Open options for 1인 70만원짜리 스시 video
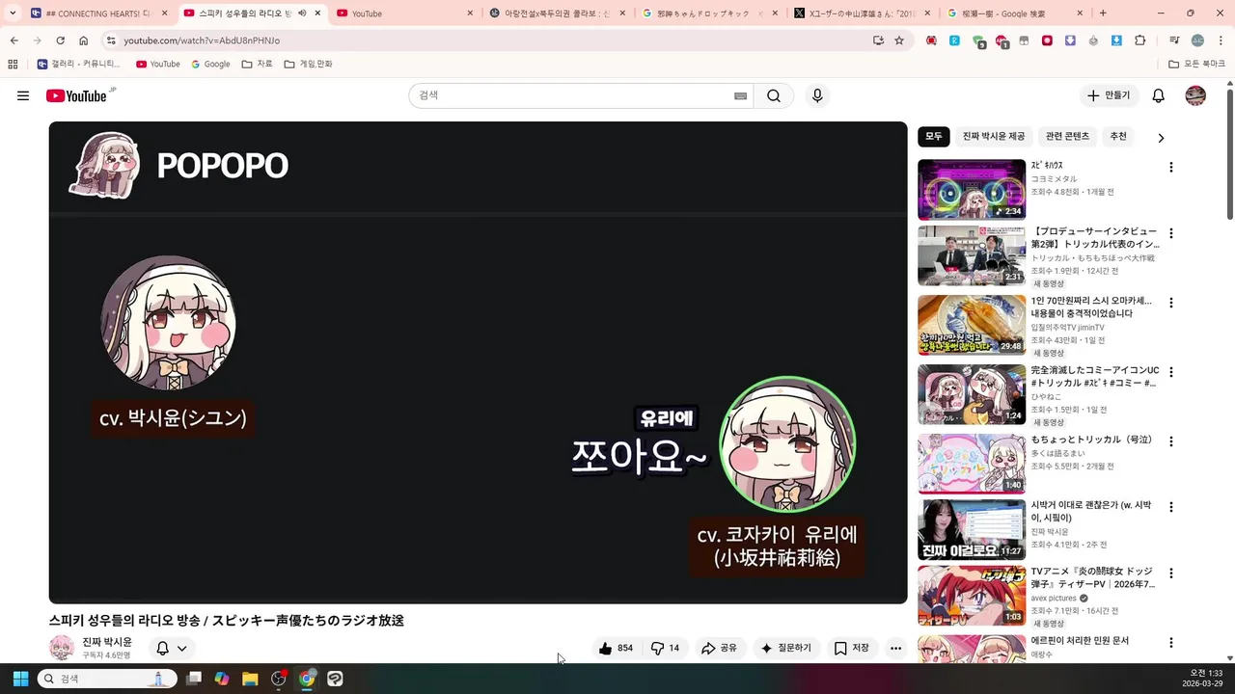The height and width of the screenshot is (694, 1235). (1171, 303)
